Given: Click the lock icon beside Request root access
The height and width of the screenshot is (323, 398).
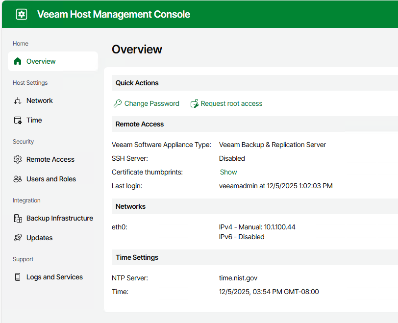Looking at the screenshot, I should [x=195, y=103].
